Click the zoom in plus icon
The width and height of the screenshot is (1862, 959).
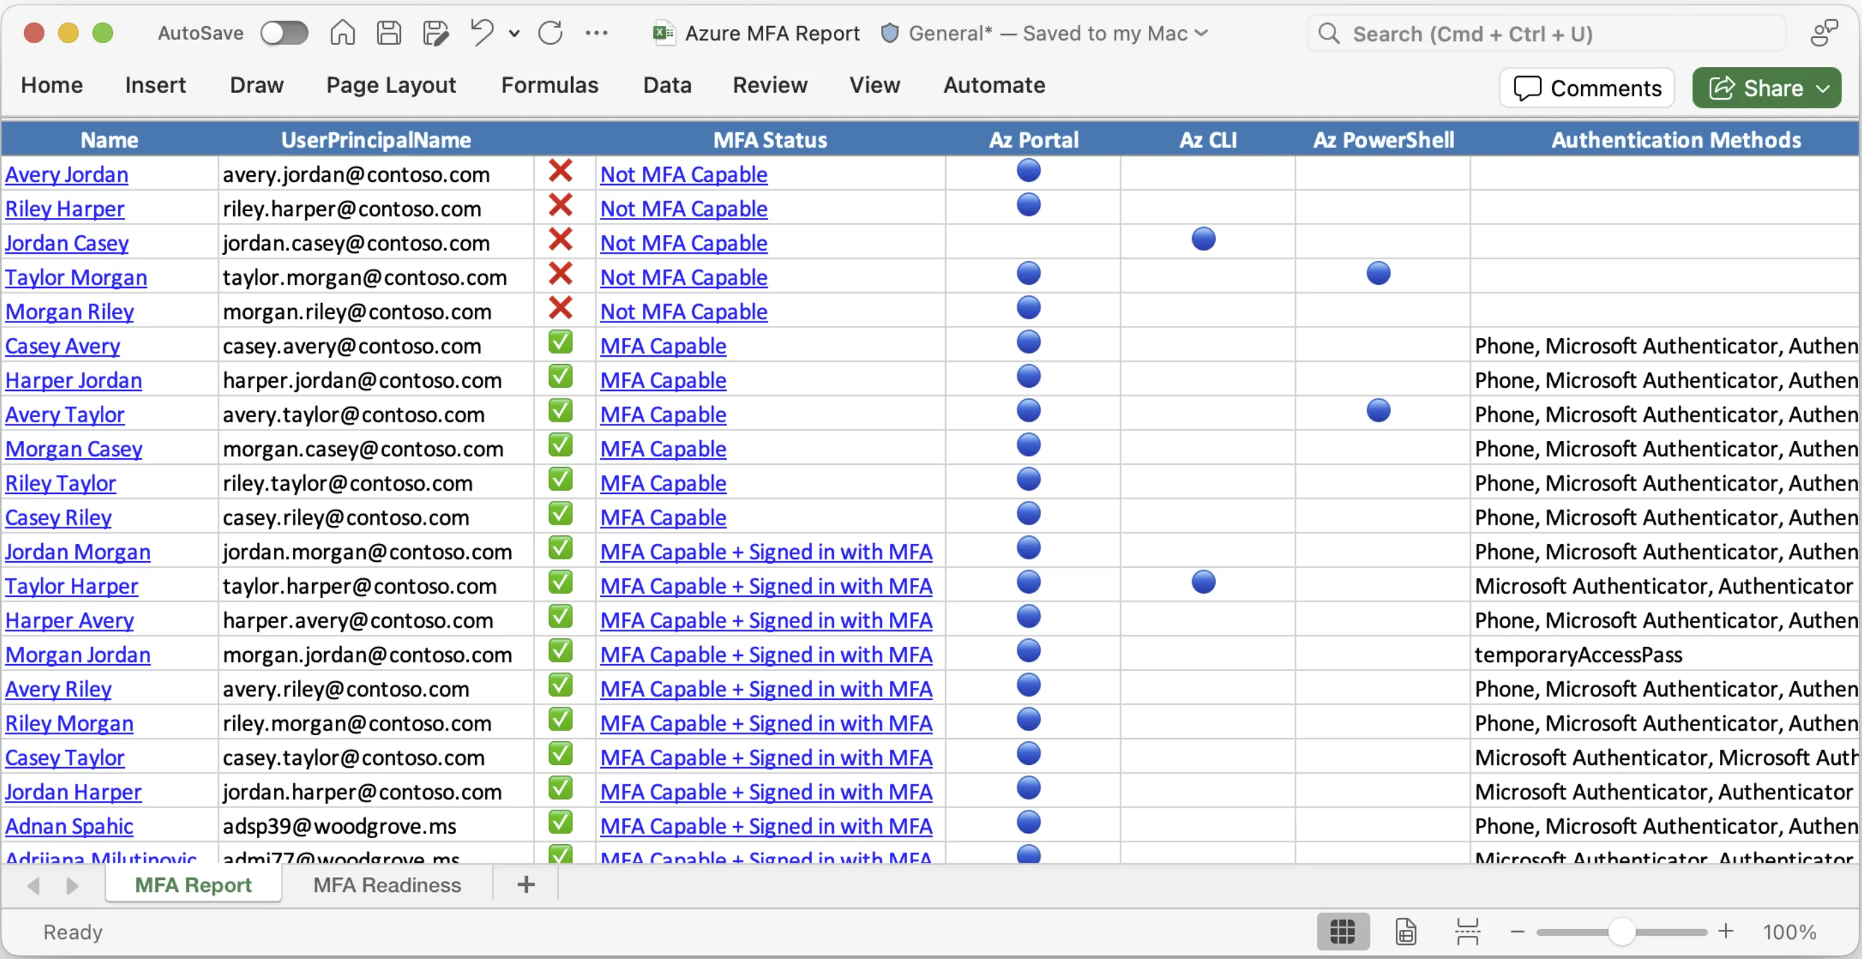[x=1725, y=931]
